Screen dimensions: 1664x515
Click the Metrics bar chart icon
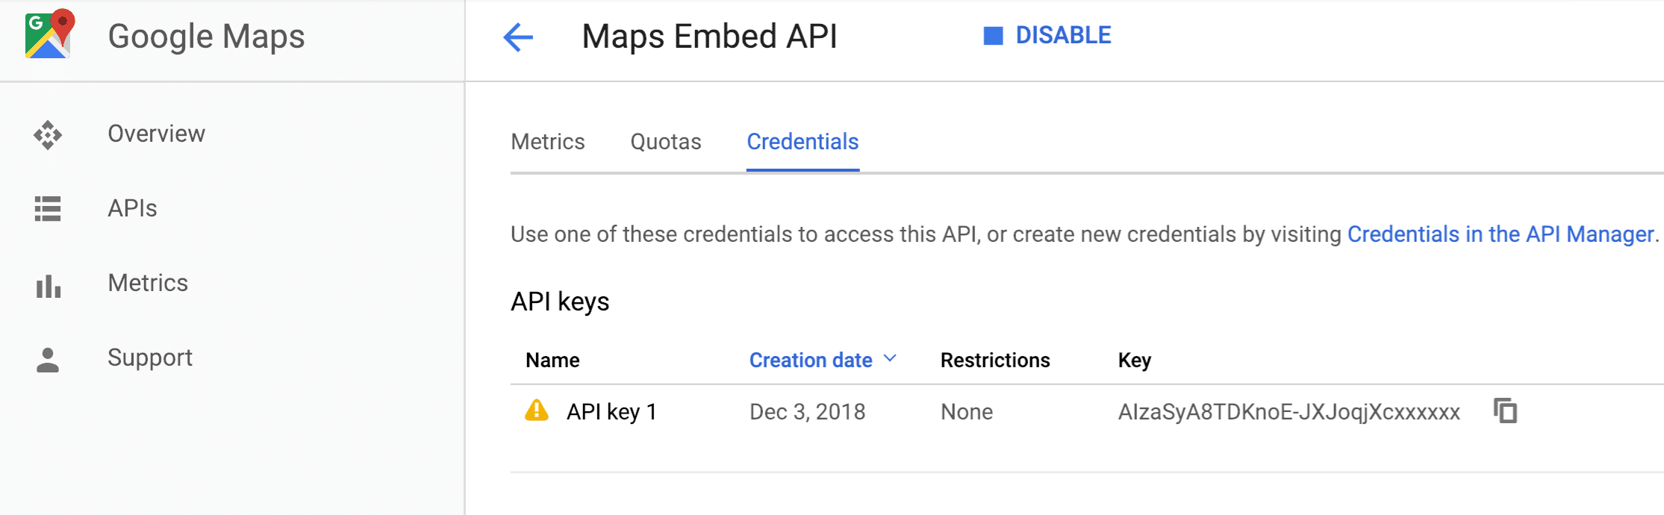pos(47,284)
